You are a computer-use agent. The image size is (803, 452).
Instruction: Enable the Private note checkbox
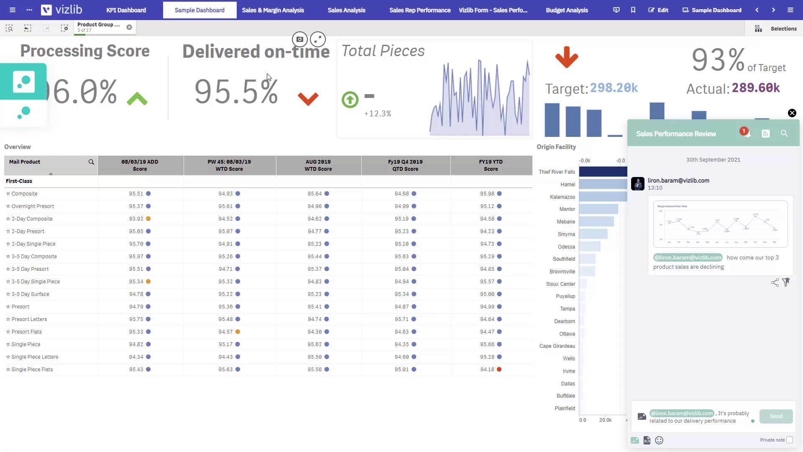click(x=789, y=440)
